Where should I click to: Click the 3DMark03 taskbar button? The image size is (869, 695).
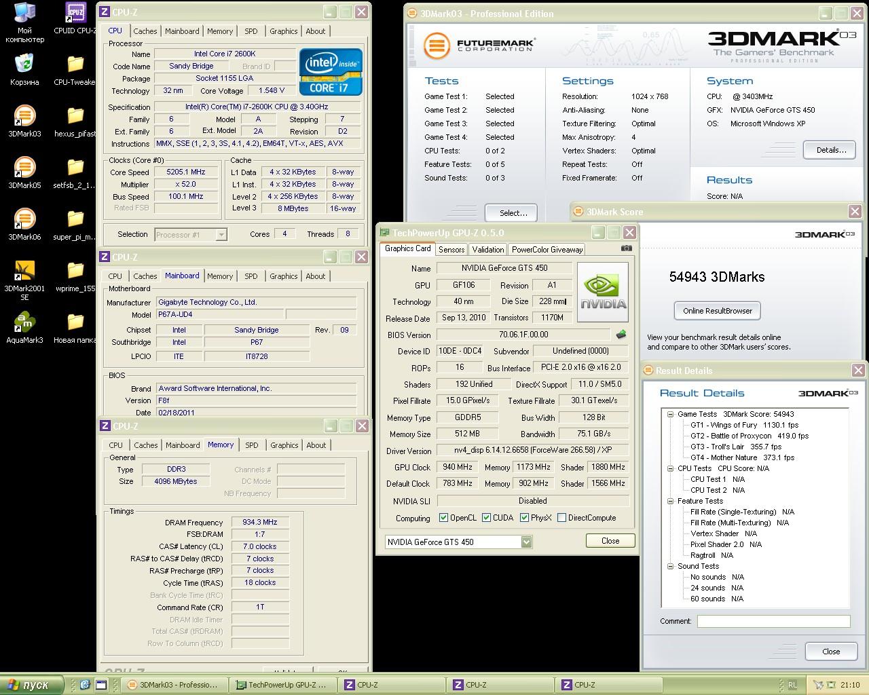point(174,685)
